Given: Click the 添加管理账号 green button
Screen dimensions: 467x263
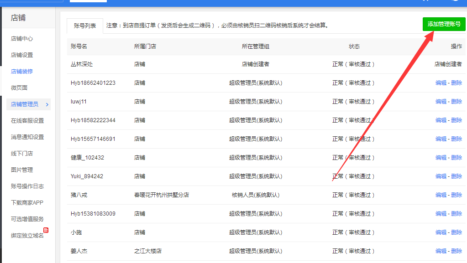Looking at the screenshot, I should pos(444,24).
